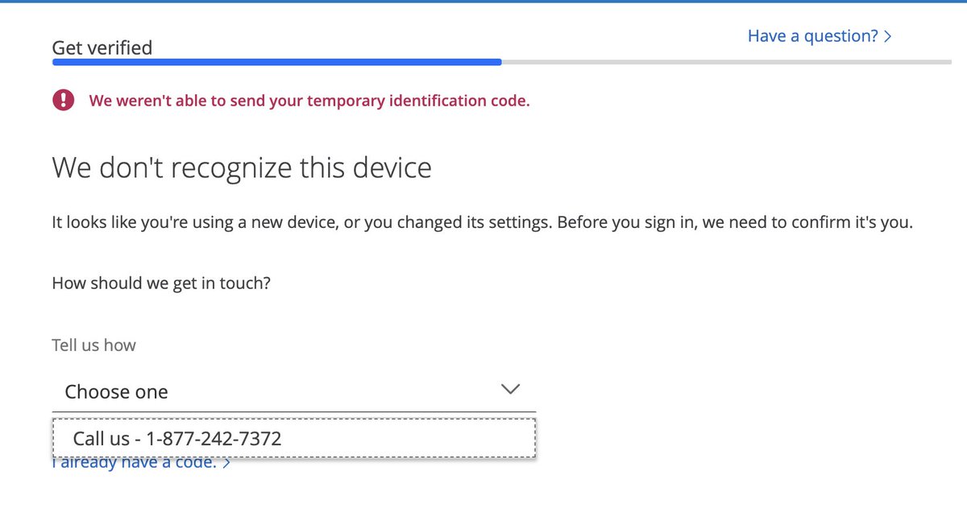Click the red error alert icon

(x=64, y=101)
